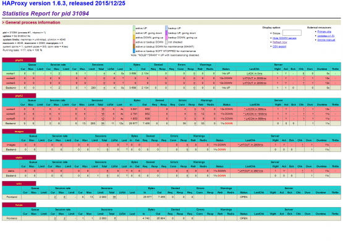Open the 'Updates (v1.6)' link
343x241 pixels.
point(326,36)
